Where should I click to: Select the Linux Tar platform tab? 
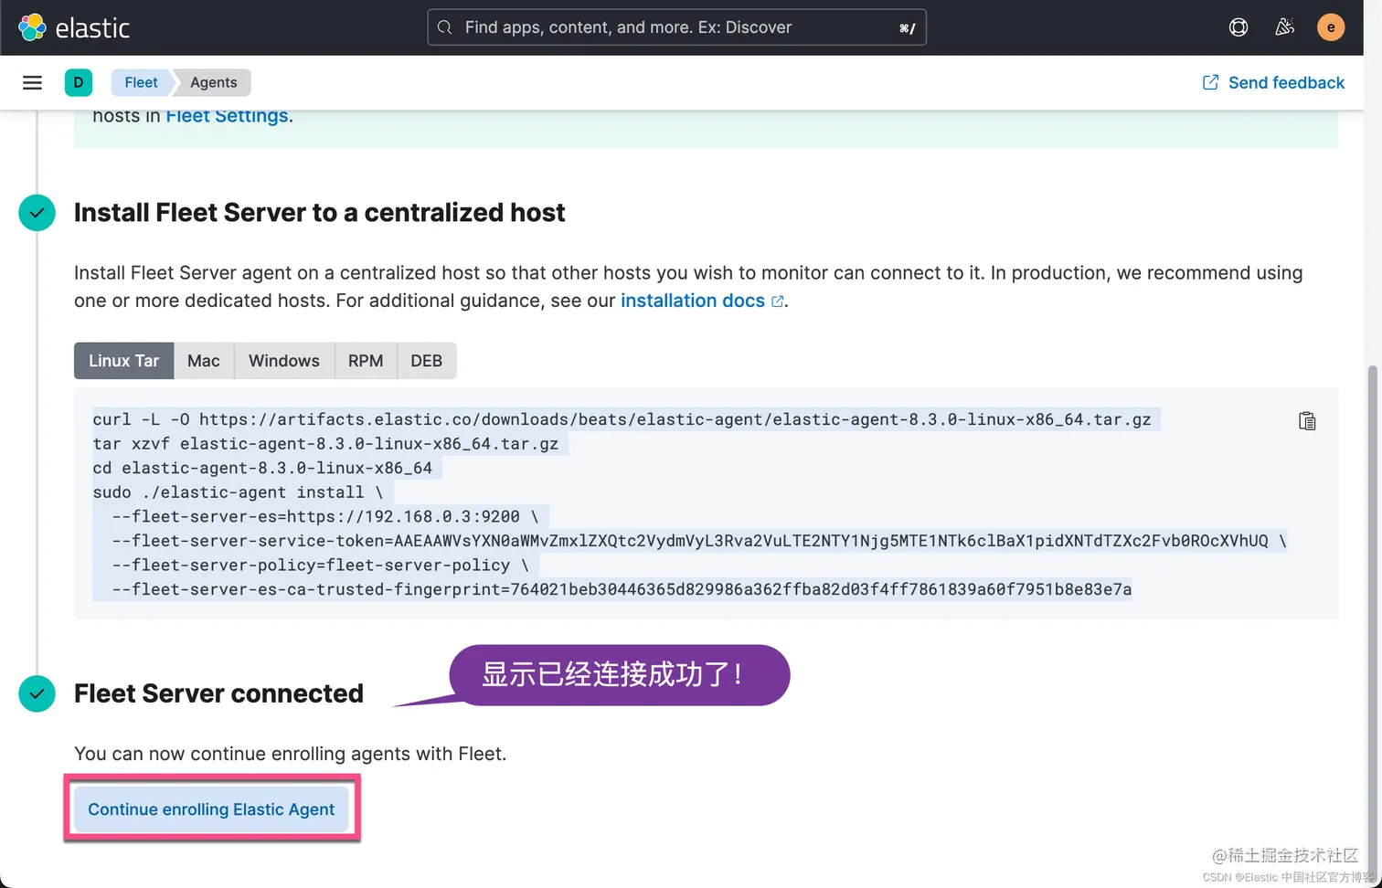pyautogui.click(x=123, y=361)
